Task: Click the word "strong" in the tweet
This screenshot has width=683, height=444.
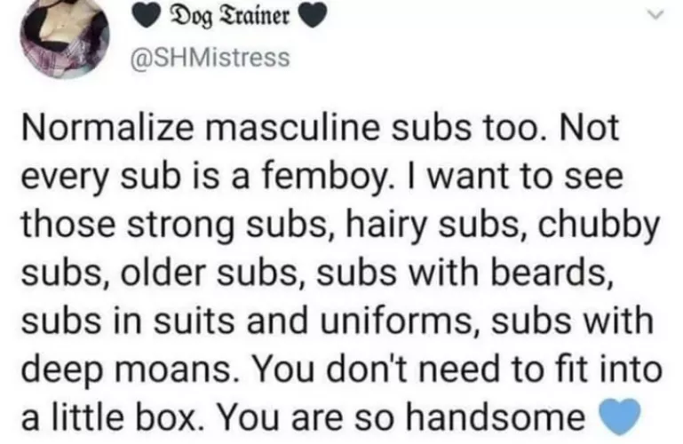Action: point(171,225)
